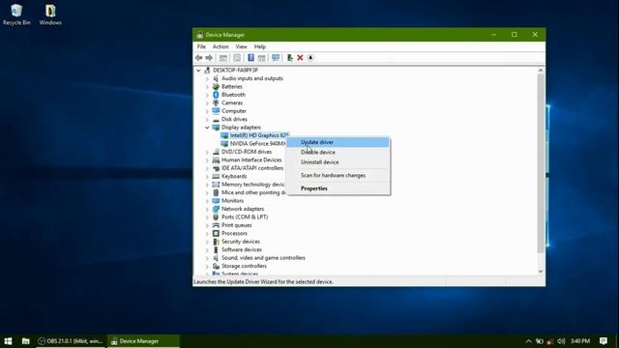
Task: Select the Software devices label
Action: pyautogui.click(x=242, y=249)
